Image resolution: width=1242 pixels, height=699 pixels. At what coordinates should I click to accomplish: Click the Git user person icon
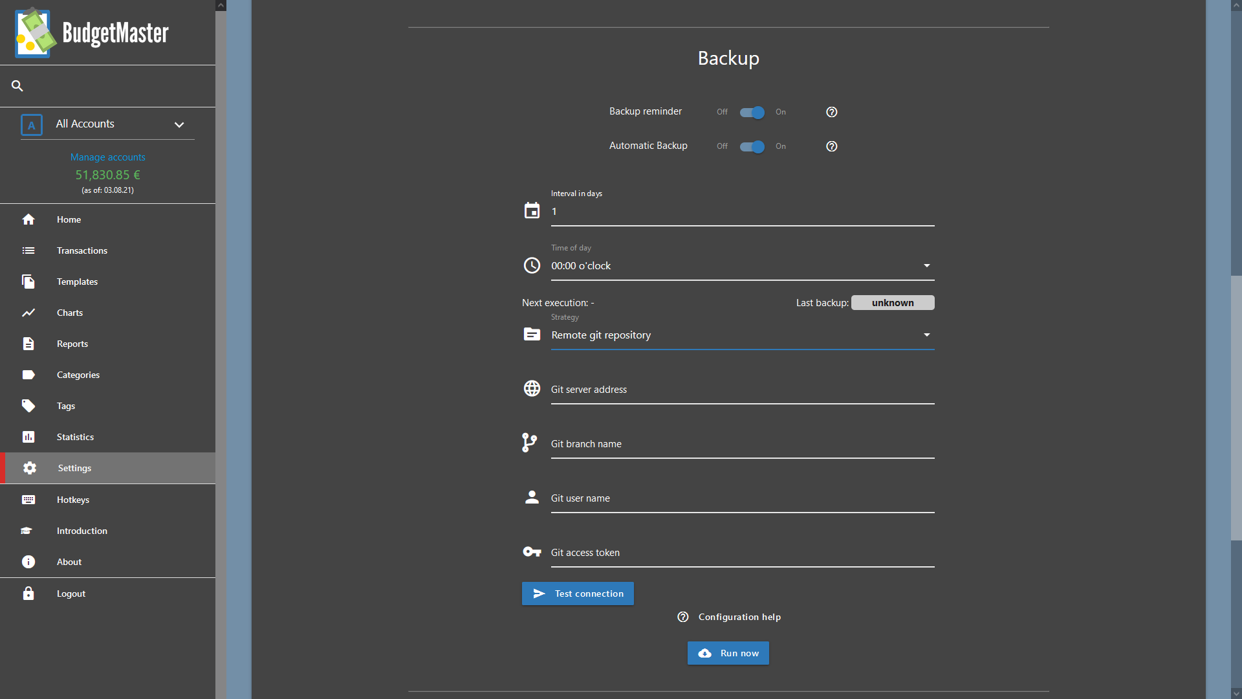tap(532, 497)
